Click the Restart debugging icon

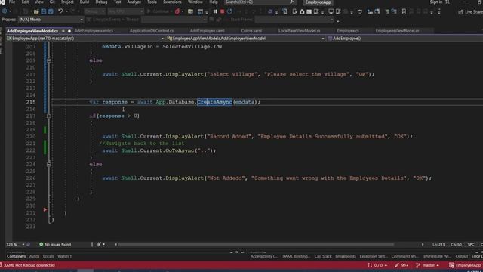click(229, 12)
